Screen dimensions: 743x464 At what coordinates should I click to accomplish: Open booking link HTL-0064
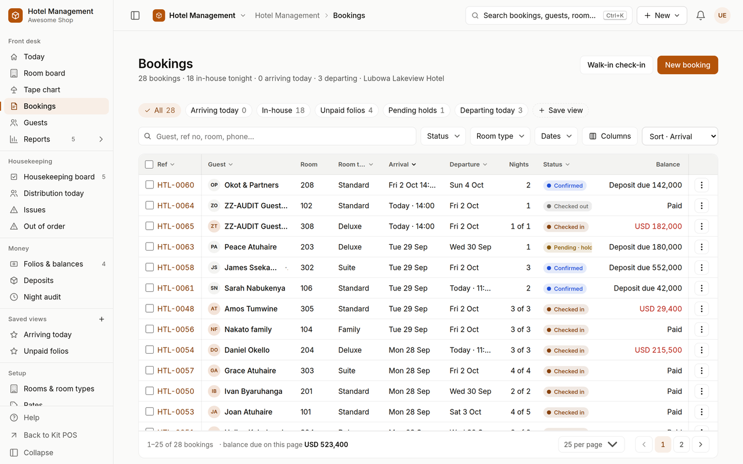[176, 206]
